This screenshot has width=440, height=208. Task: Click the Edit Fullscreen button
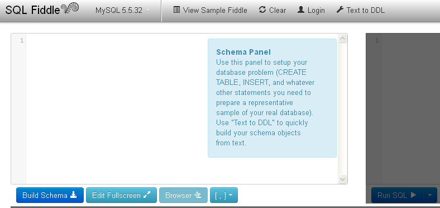point(121,195)
